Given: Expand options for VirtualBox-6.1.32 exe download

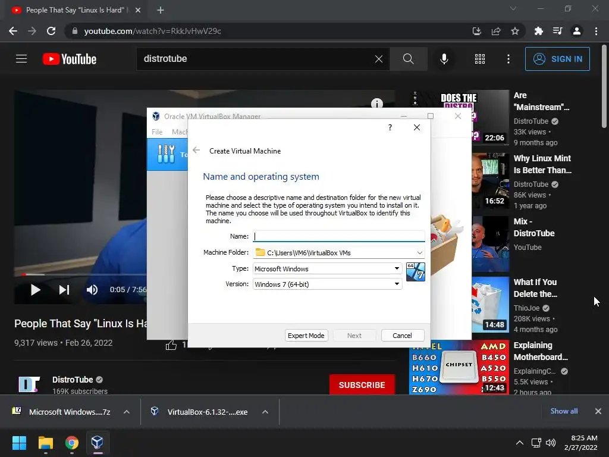Looking at the screenshot, I should click(x=265, y=412).
